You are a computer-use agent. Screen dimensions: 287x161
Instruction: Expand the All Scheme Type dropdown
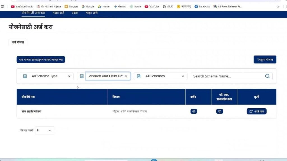(47, 76)
